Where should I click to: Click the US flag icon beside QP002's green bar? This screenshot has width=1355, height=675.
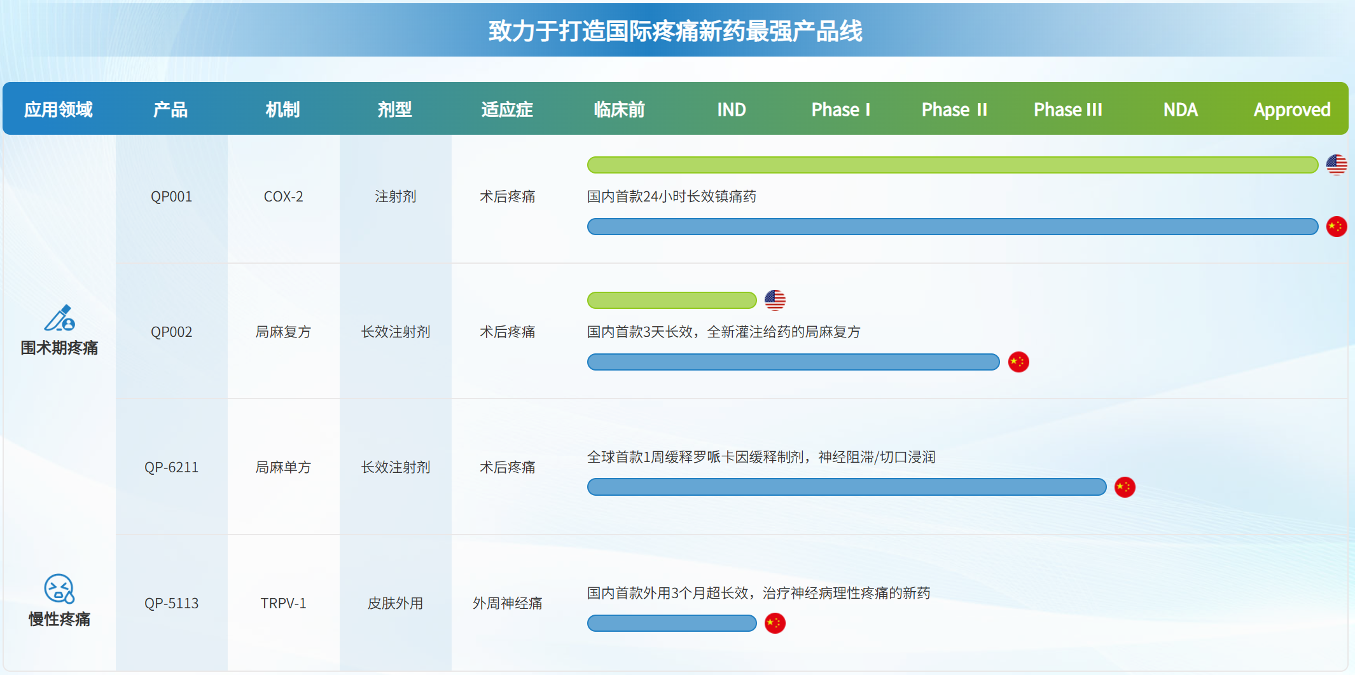coord(774,300)
